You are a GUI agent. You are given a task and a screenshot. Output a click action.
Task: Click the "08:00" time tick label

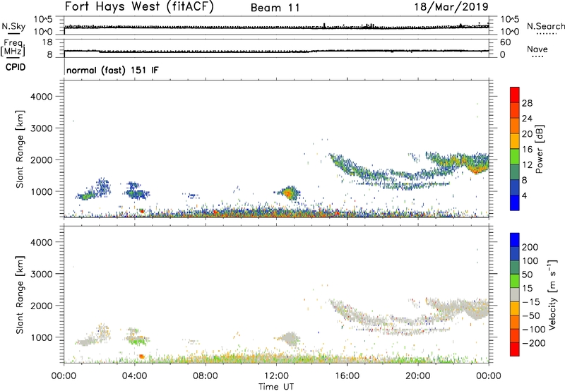[x=206, y=376]
